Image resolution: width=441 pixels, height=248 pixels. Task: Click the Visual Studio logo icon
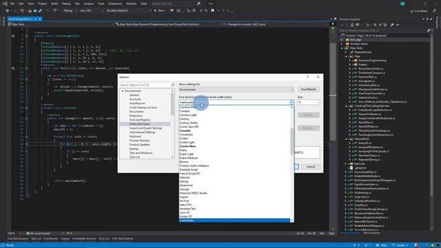click(5, 3)
